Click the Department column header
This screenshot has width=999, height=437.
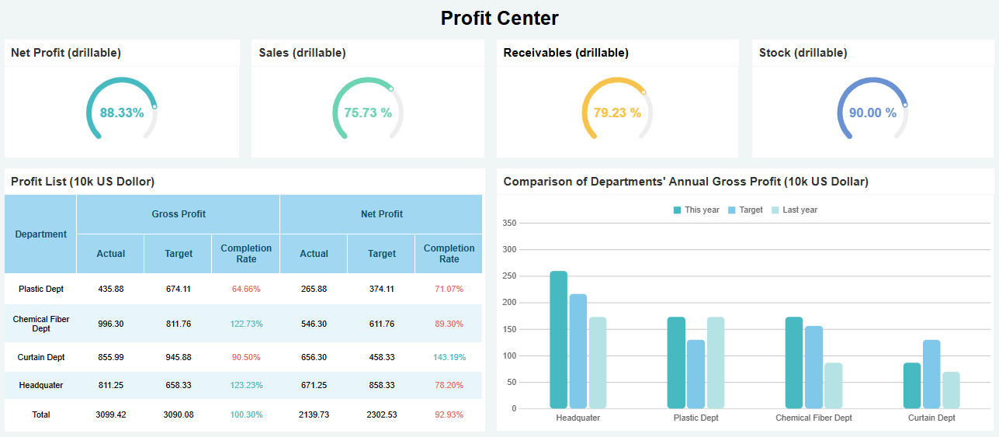point(41,234)
